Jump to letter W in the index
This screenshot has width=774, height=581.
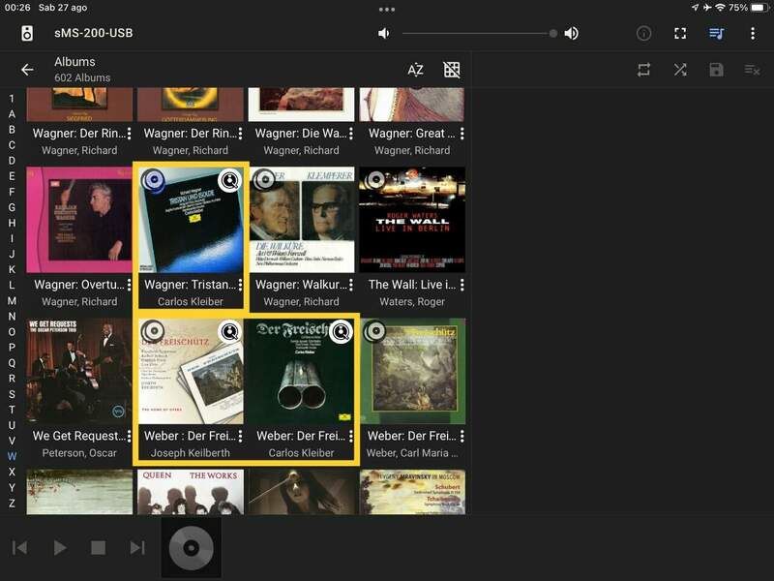12,456
